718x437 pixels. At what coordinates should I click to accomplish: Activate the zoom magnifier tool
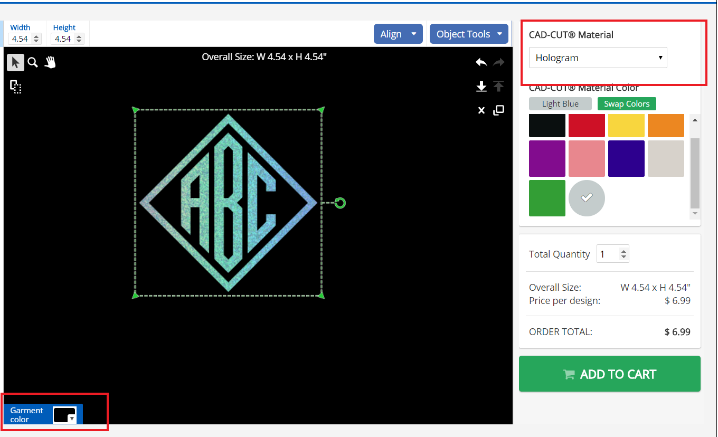[33, 62]
